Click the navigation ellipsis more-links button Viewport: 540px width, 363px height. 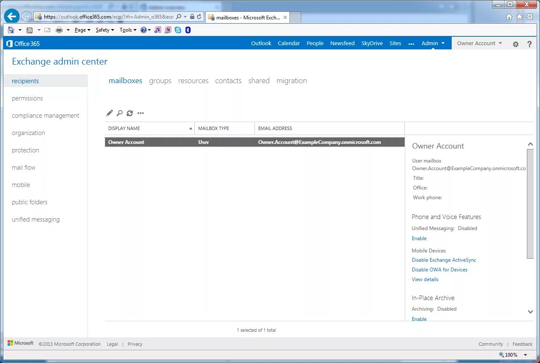point(411,44)
